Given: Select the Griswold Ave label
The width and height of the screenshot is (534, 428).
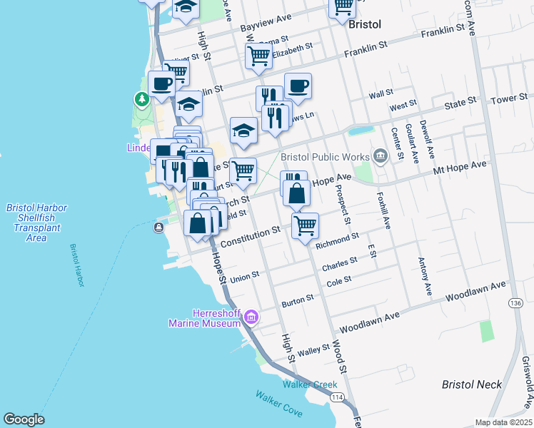Looking at the screenshot, I should pos(527,382).
